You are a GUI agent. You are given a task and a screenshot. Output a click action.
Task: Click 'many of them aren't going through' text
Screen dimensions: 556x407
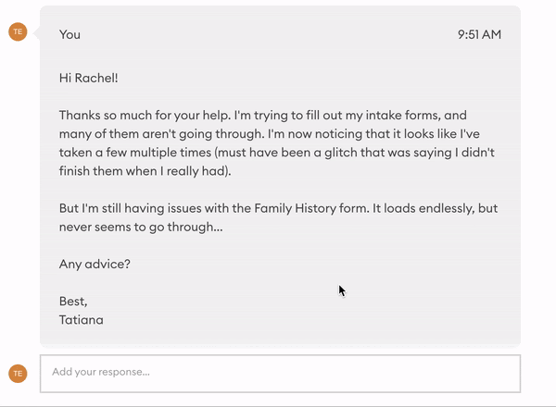click(x=161, y=134)
